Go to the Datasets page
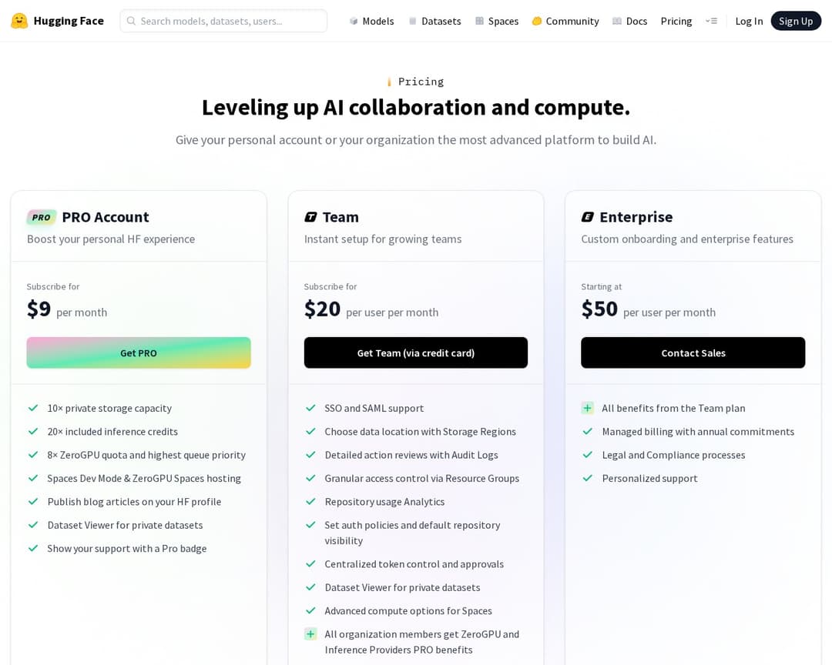The height and width of the screenshot is (665, 832). [x=434, y=21]
